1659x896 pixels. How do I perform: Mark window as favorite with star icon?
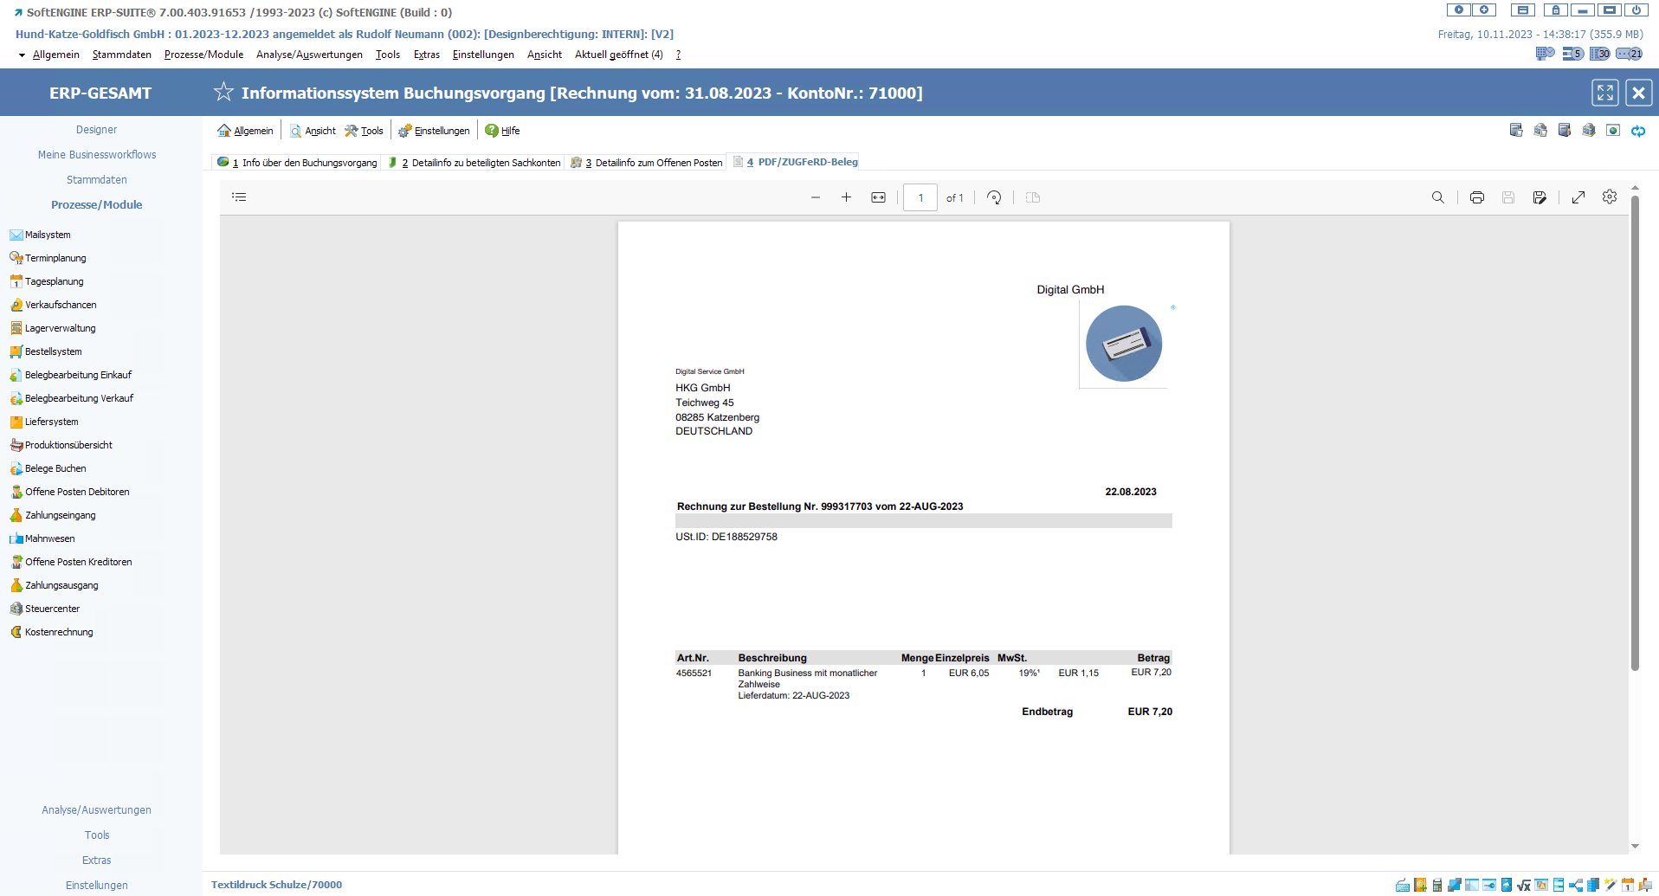click(x=223, y=93)
